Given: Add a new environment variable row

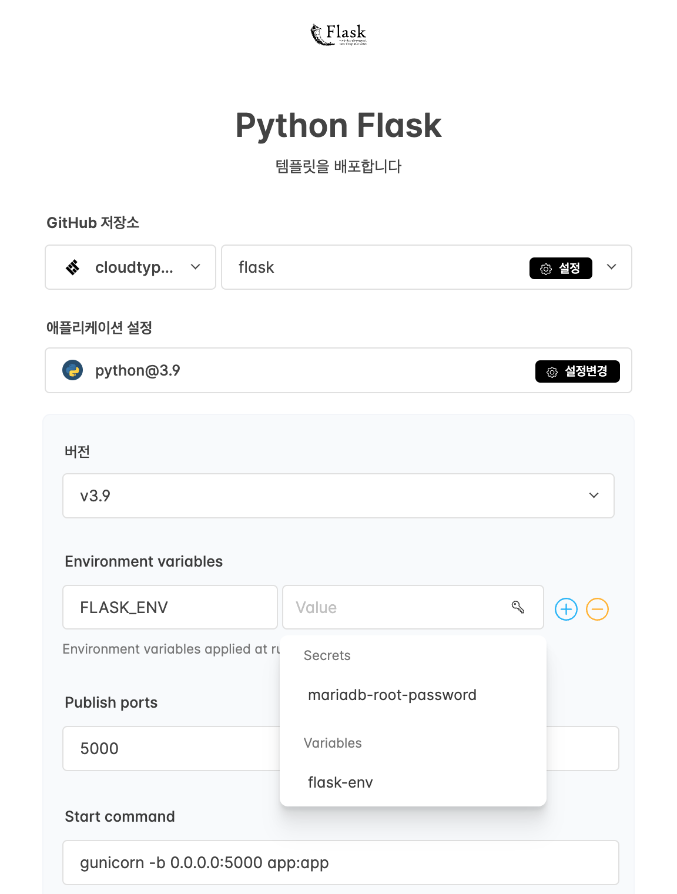Looking at the screenshot, I should pos(567,609).
